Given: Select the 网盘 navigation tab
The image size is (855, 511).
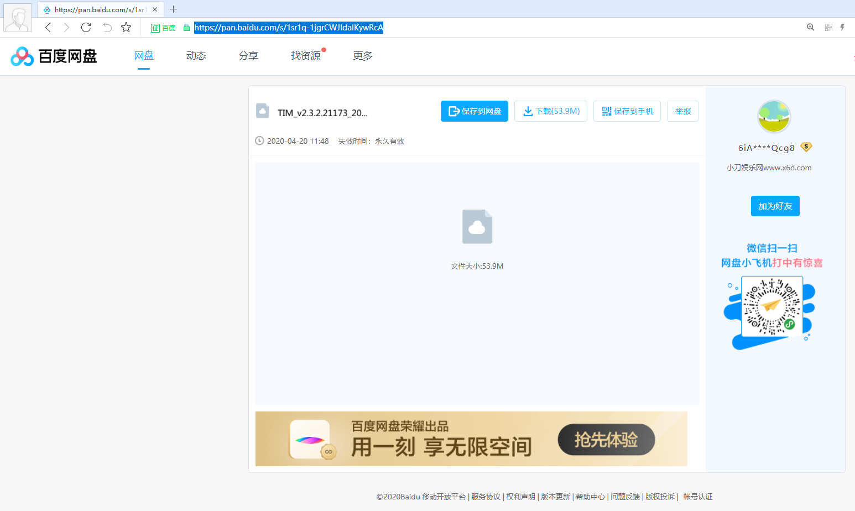Looking at the screenshot, I should click(144, 56).
